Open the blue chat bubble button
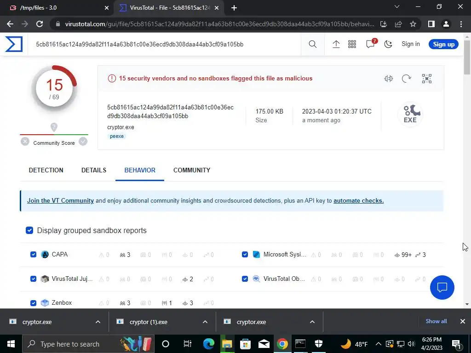471x353 pixels. [x=442, y=288]
